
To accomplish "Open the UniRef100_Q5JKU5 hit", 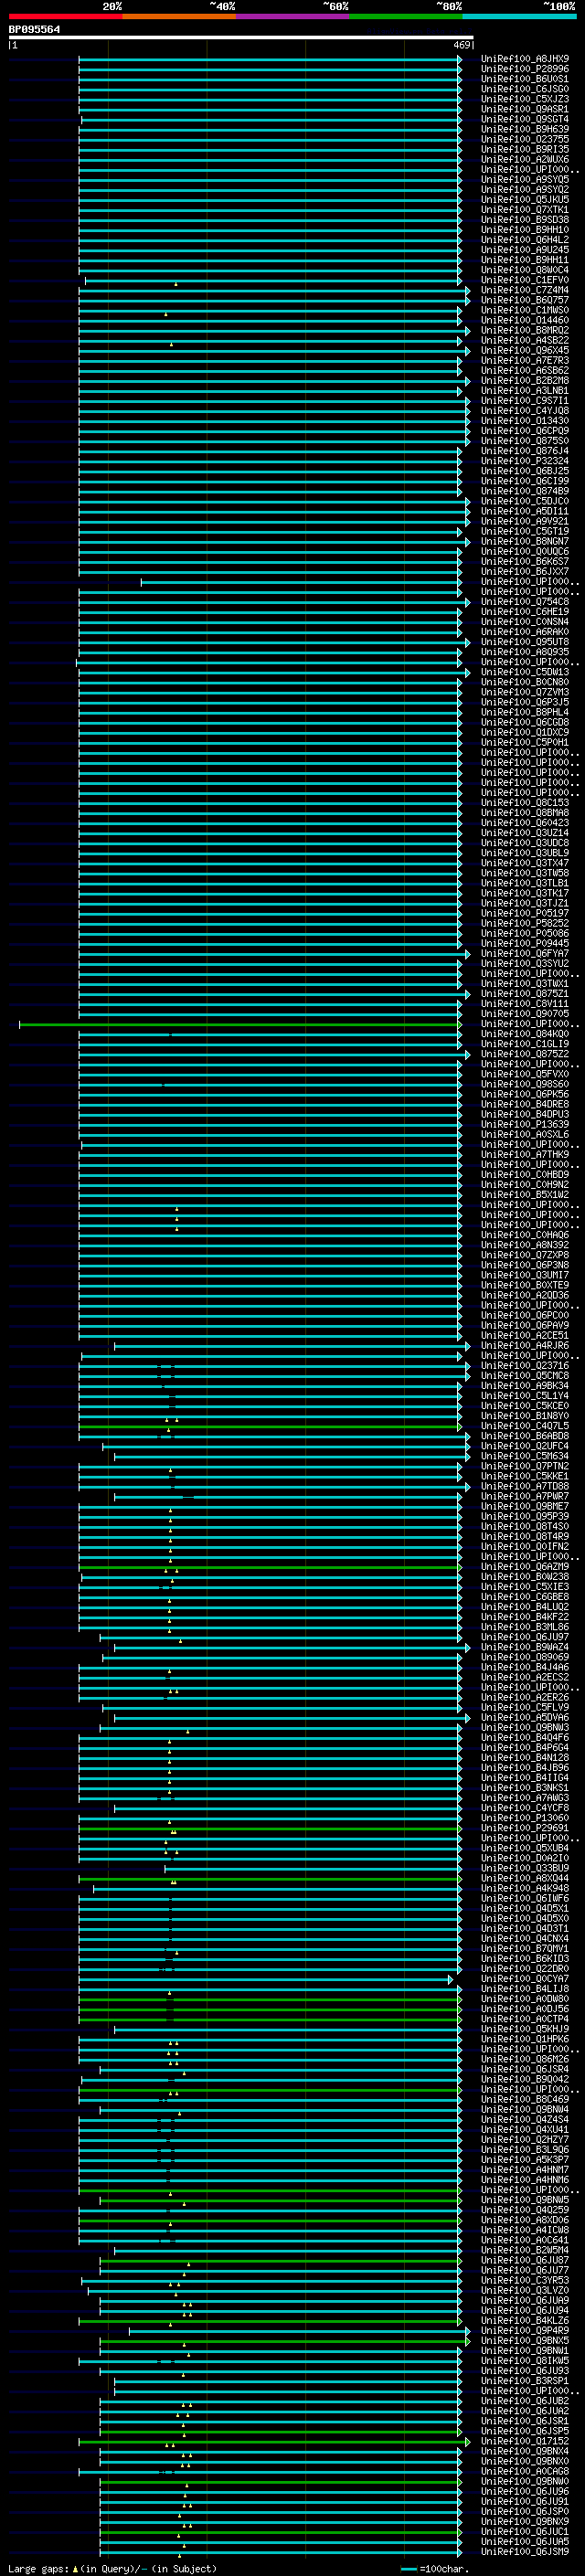I will tap(525, 200).
